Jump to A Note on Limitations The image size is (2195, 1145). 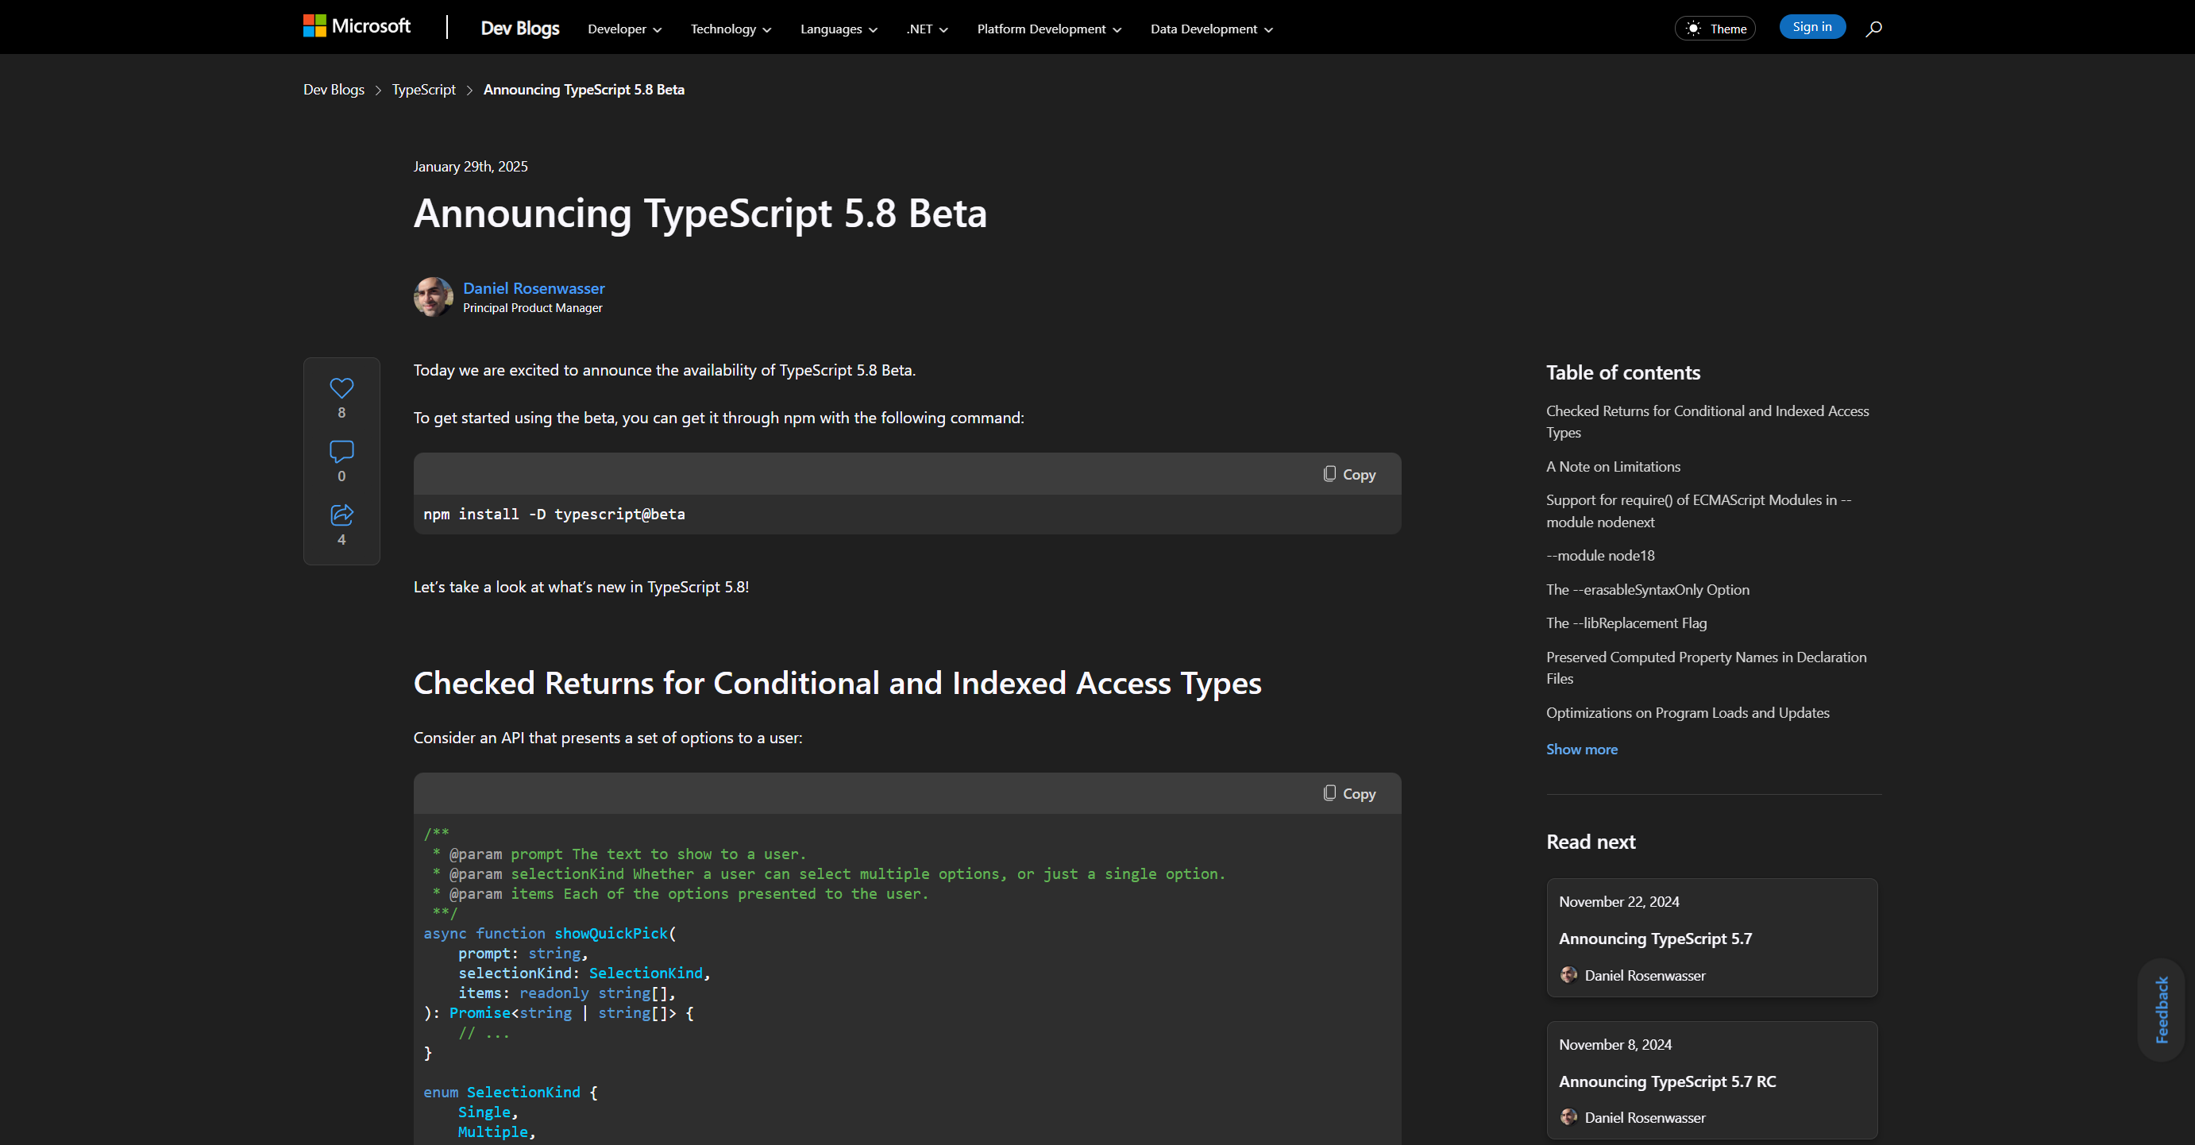(x=1613, y=467)
